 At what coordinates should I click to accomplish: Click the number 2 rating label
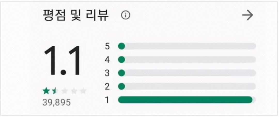click(x=107, y=86)
